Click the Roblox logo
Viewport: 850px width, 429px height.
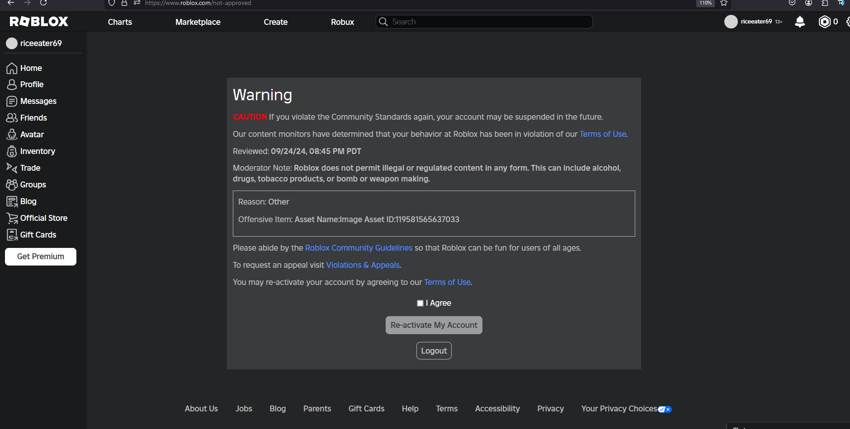pyautogui.click(x=39, y=21)
